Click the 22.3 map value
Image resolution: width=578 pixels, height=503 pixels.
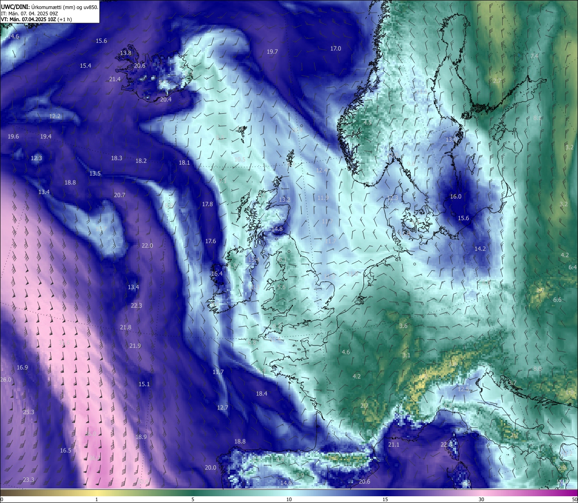[x=136, y=306]
